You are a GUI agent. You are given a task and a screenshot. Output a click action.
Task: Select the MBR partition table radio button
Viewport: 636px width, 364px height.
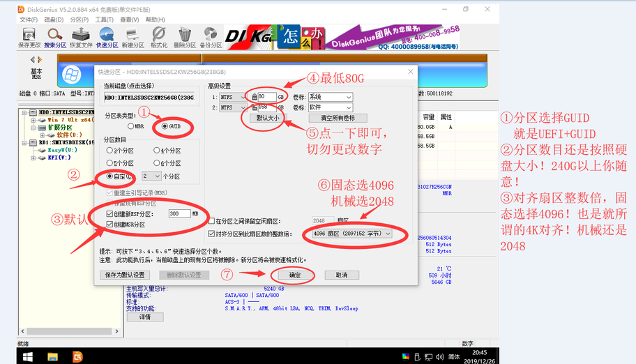pos(130,127)
